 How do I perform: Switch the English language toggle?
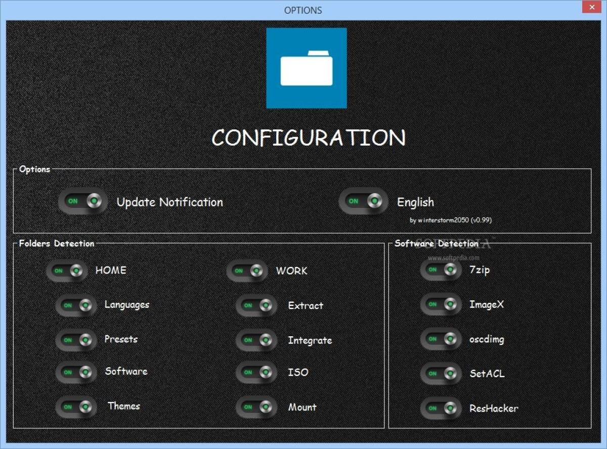point(363,201)
